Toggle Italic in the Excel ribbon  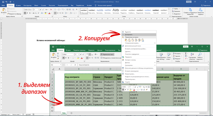pos(66,58)
